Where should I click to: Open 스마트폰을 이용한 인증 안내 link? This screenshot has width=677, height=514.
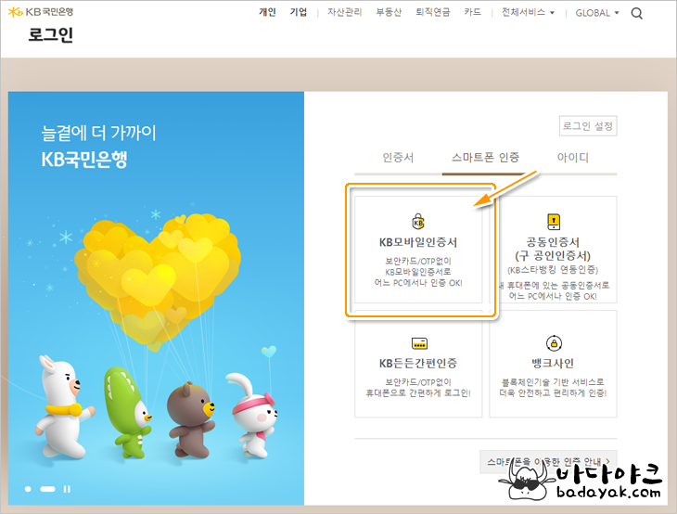tap(548, 462)
